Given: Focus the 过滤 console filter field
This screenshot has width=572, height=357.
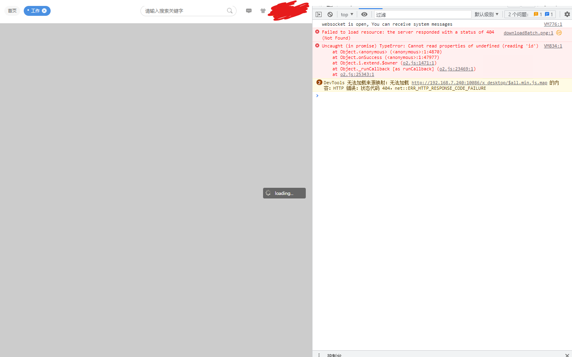Looking at the screenshot, I should pyautogui.click(x=422, y=15).
